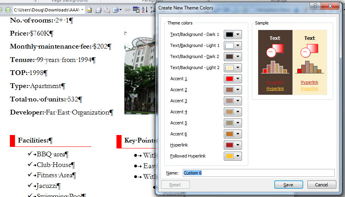Open the Text/Background - Light 2 color dropdown
345x197 pixels.
238,68
